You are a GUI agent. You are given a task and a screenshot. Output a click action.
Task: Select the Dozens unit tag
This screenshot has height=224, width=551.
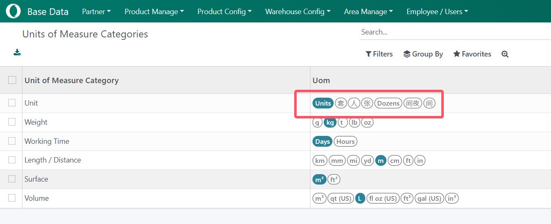pyautogui.click(x=388, y=103)
